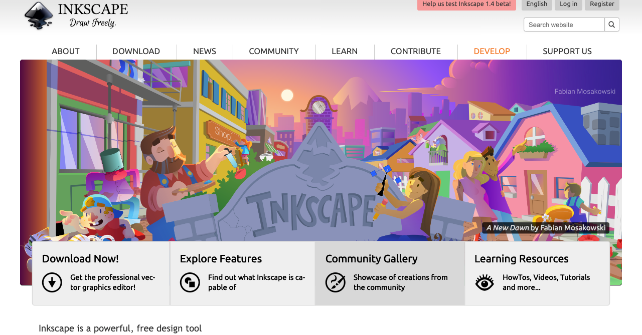This screenshot has height=335, width=642.
Task: Open the Community Gallery heading link
Action: 372,258
